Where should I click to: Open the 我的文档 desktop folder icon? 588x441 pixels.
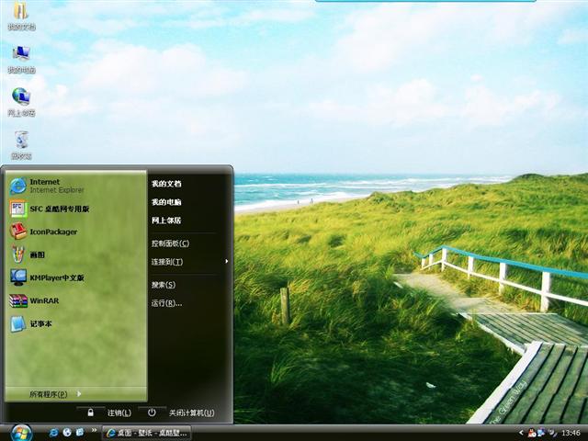pos(21,15)
